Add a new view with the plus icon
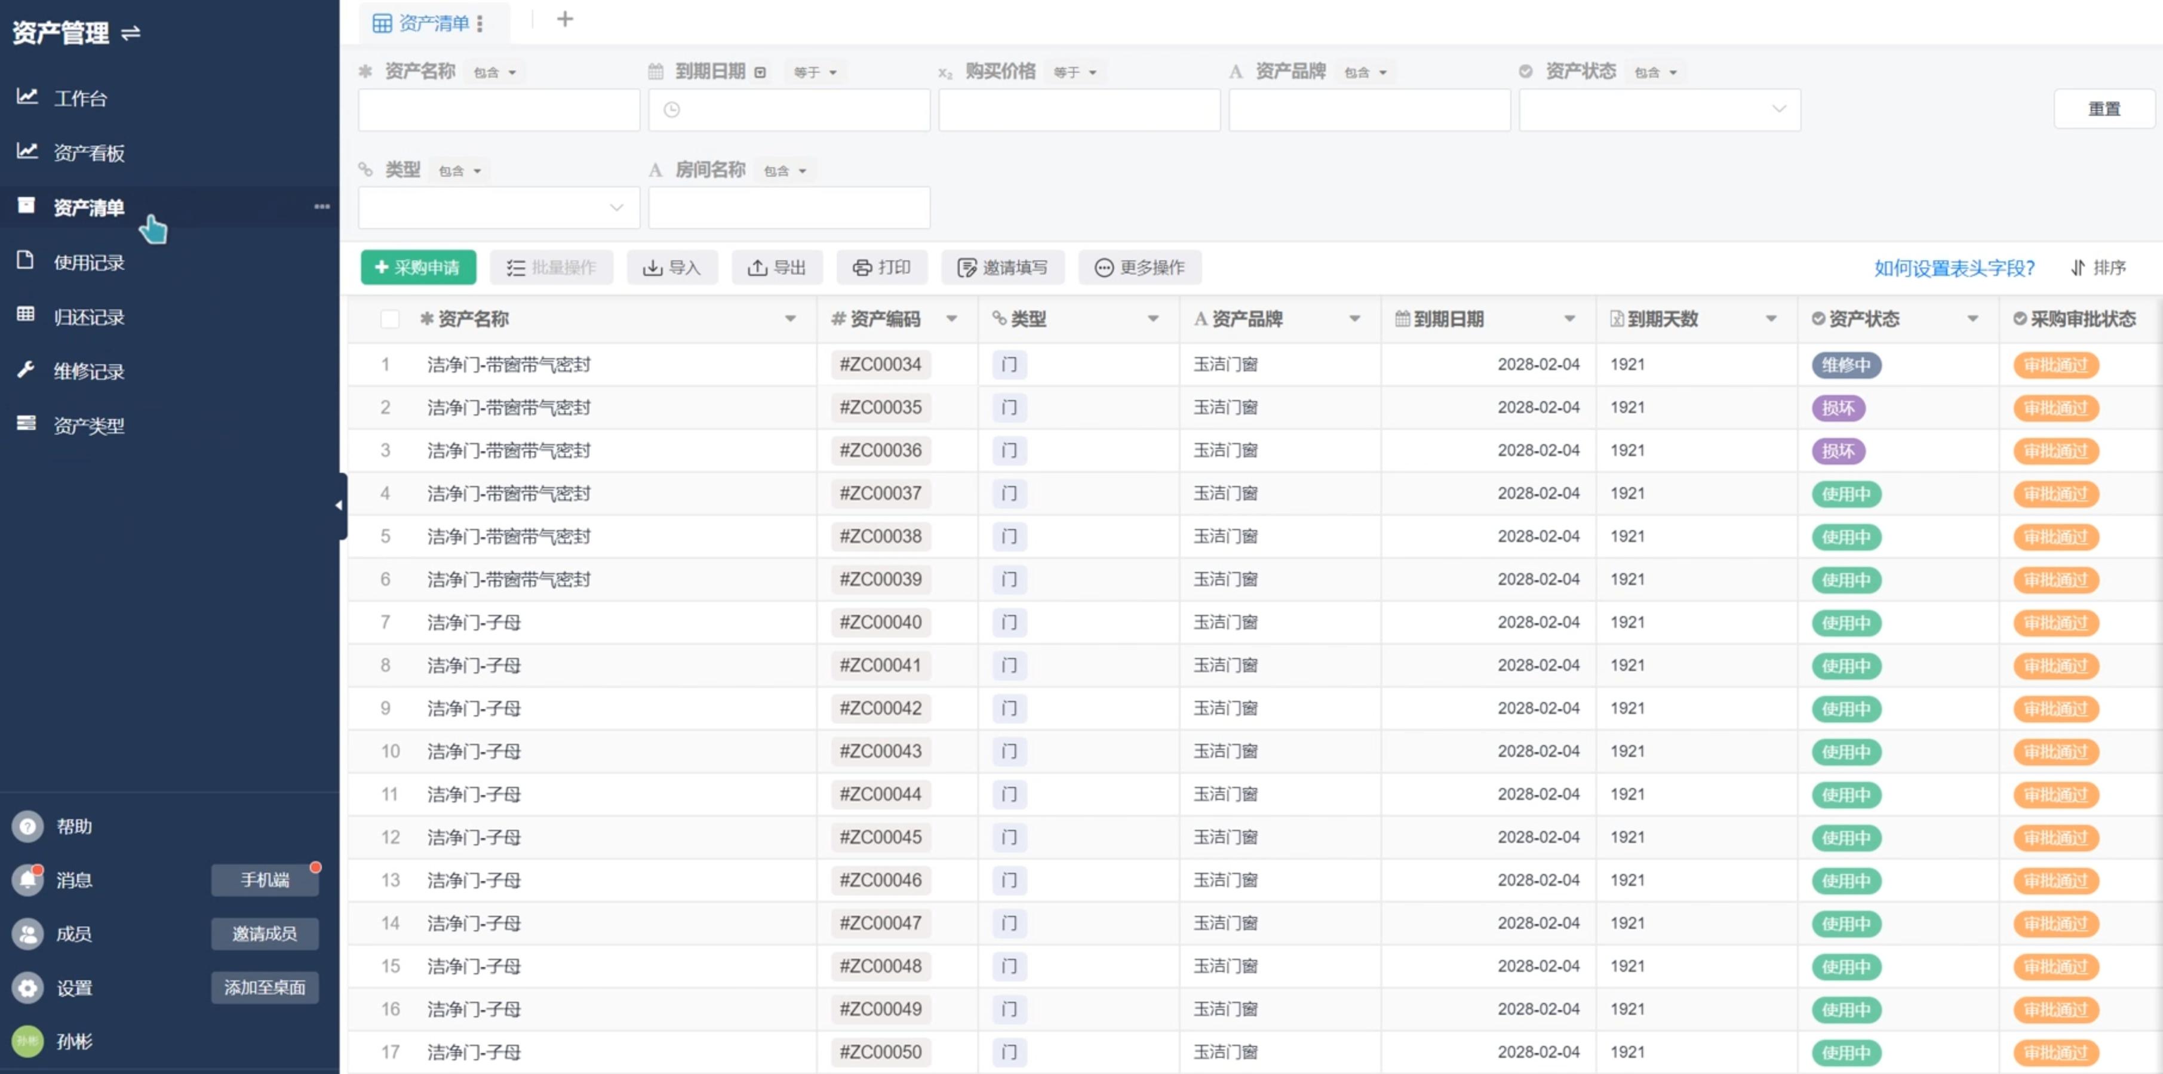 565,19
